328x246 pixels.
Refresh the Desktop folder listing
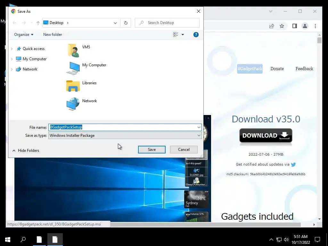point(126,23)
